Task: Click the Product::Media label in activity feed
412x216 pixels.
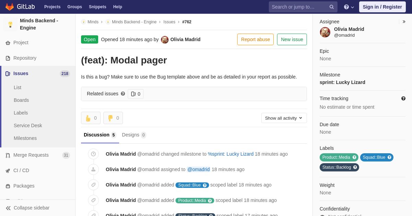Action: click(195, 201)
